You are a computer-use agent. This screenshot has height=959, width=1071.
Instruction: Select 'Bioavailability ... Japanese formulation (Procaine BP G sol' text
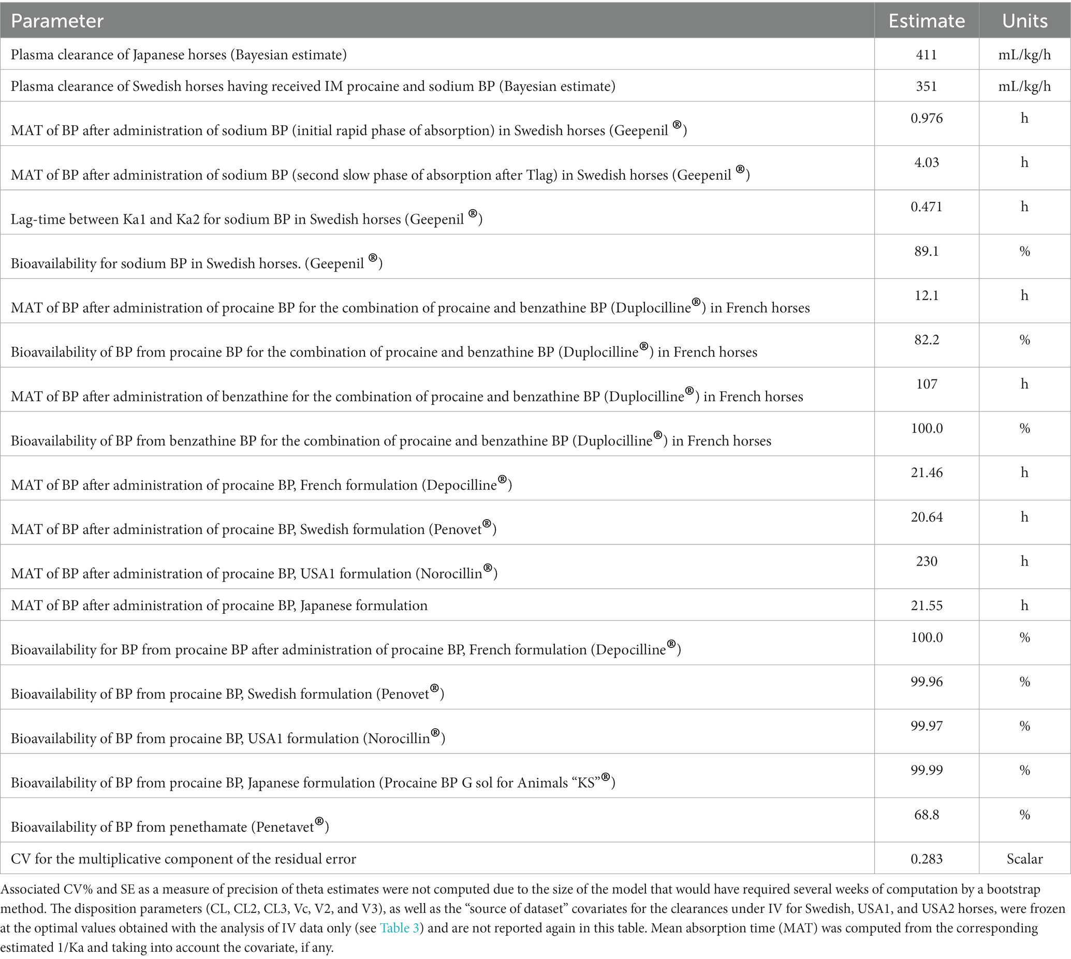coord(313,781)
